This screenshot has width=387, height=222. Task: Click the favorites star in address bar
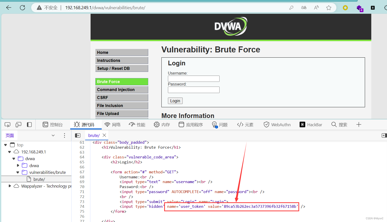click(x=329, y=7)
